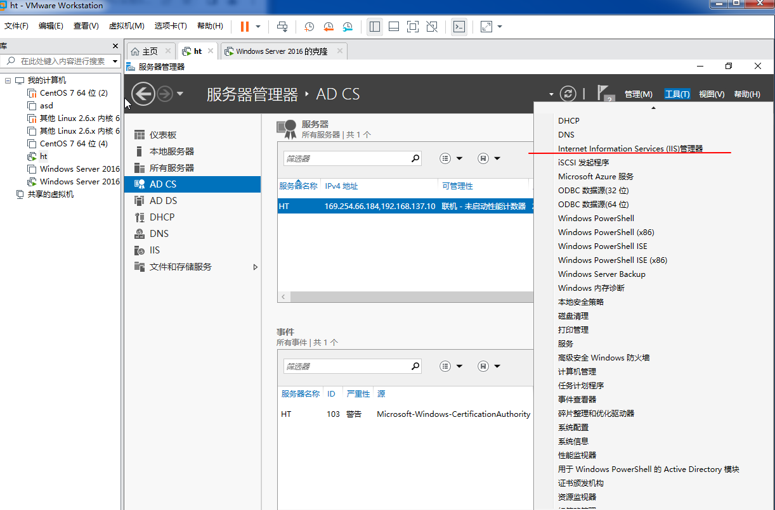Click the library search field
This screenshot has width=775, height=510.
click(56, 61)
